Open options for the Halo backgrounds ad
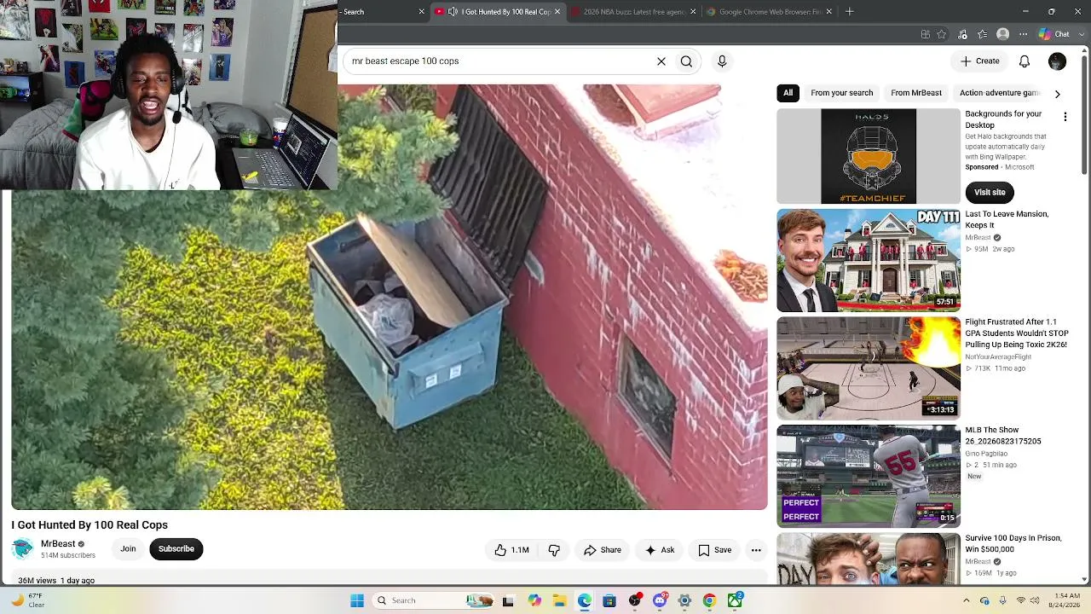The height and width of the screenshot is (614, 1091). coord(1065,117)
